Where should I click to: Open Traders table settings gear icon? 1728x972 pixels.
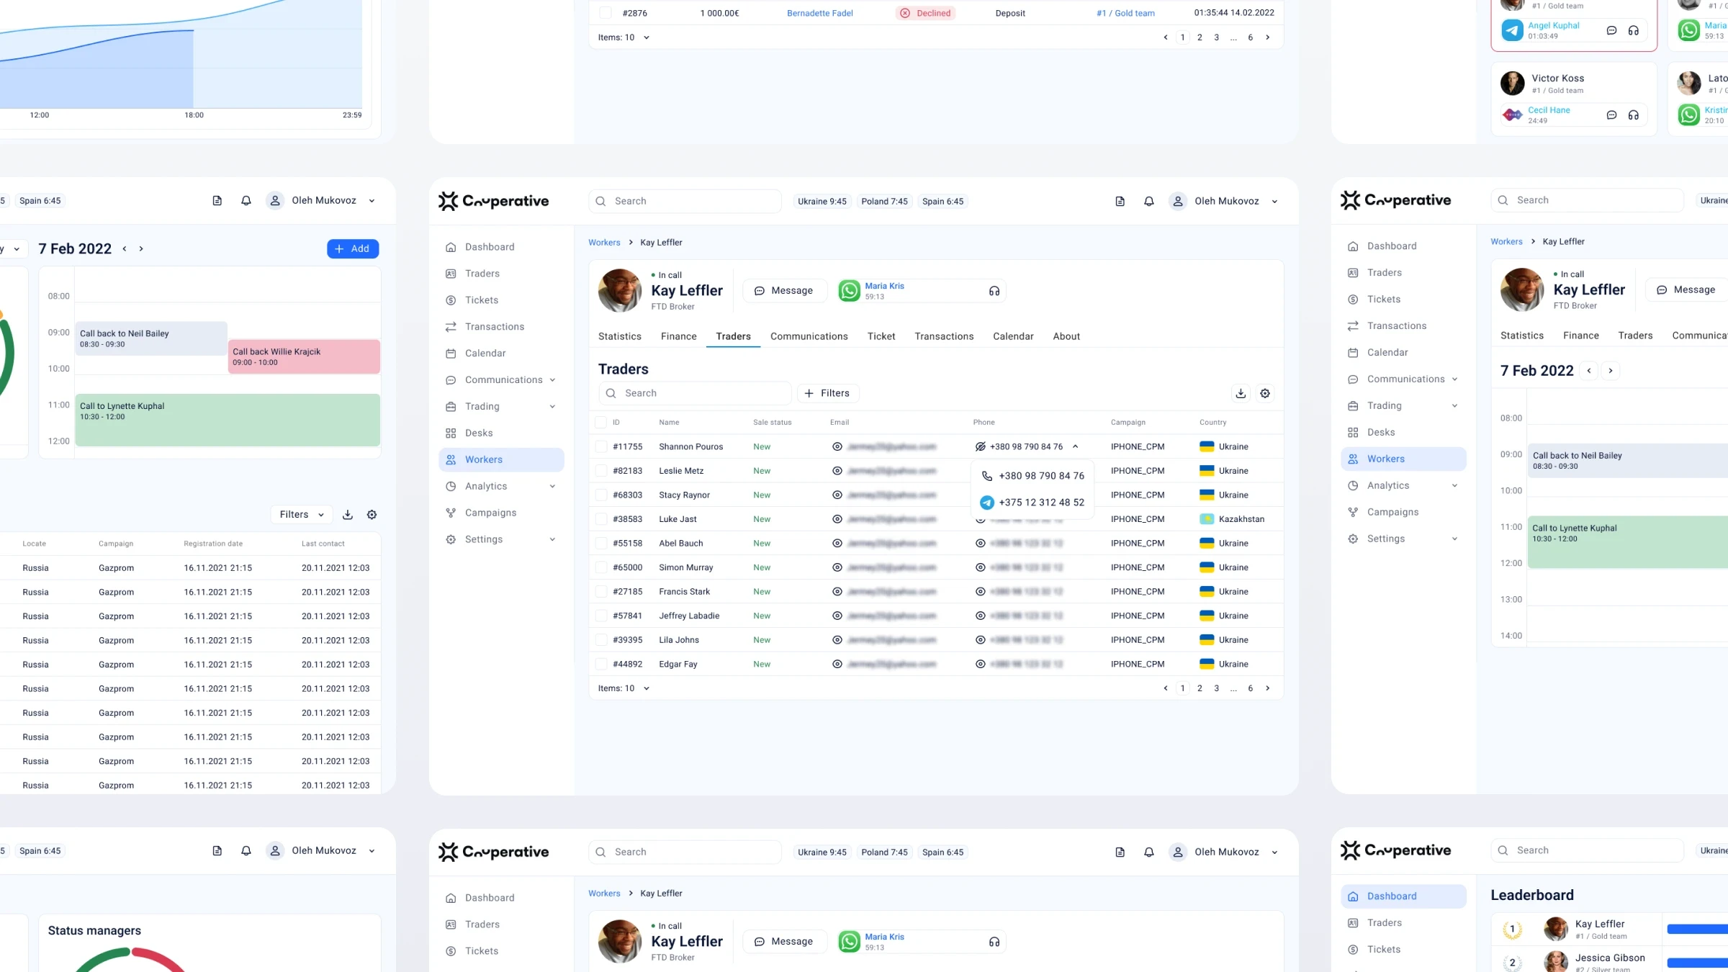click(x=1265, y=393)
